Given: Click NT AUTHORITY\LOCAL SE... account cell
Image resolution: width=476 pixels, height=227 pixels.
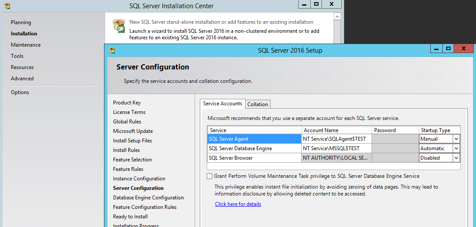Looking at the screenshot, I should 337,158.
